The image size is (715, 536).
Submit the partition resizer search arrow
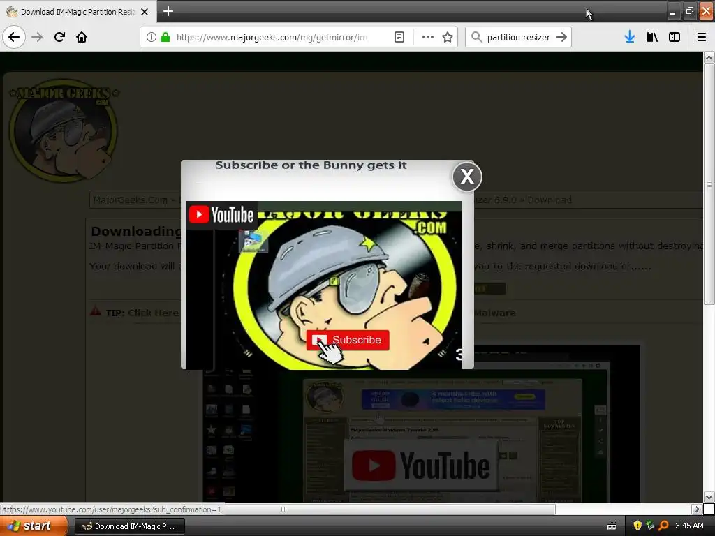click(x=561, y=37)
